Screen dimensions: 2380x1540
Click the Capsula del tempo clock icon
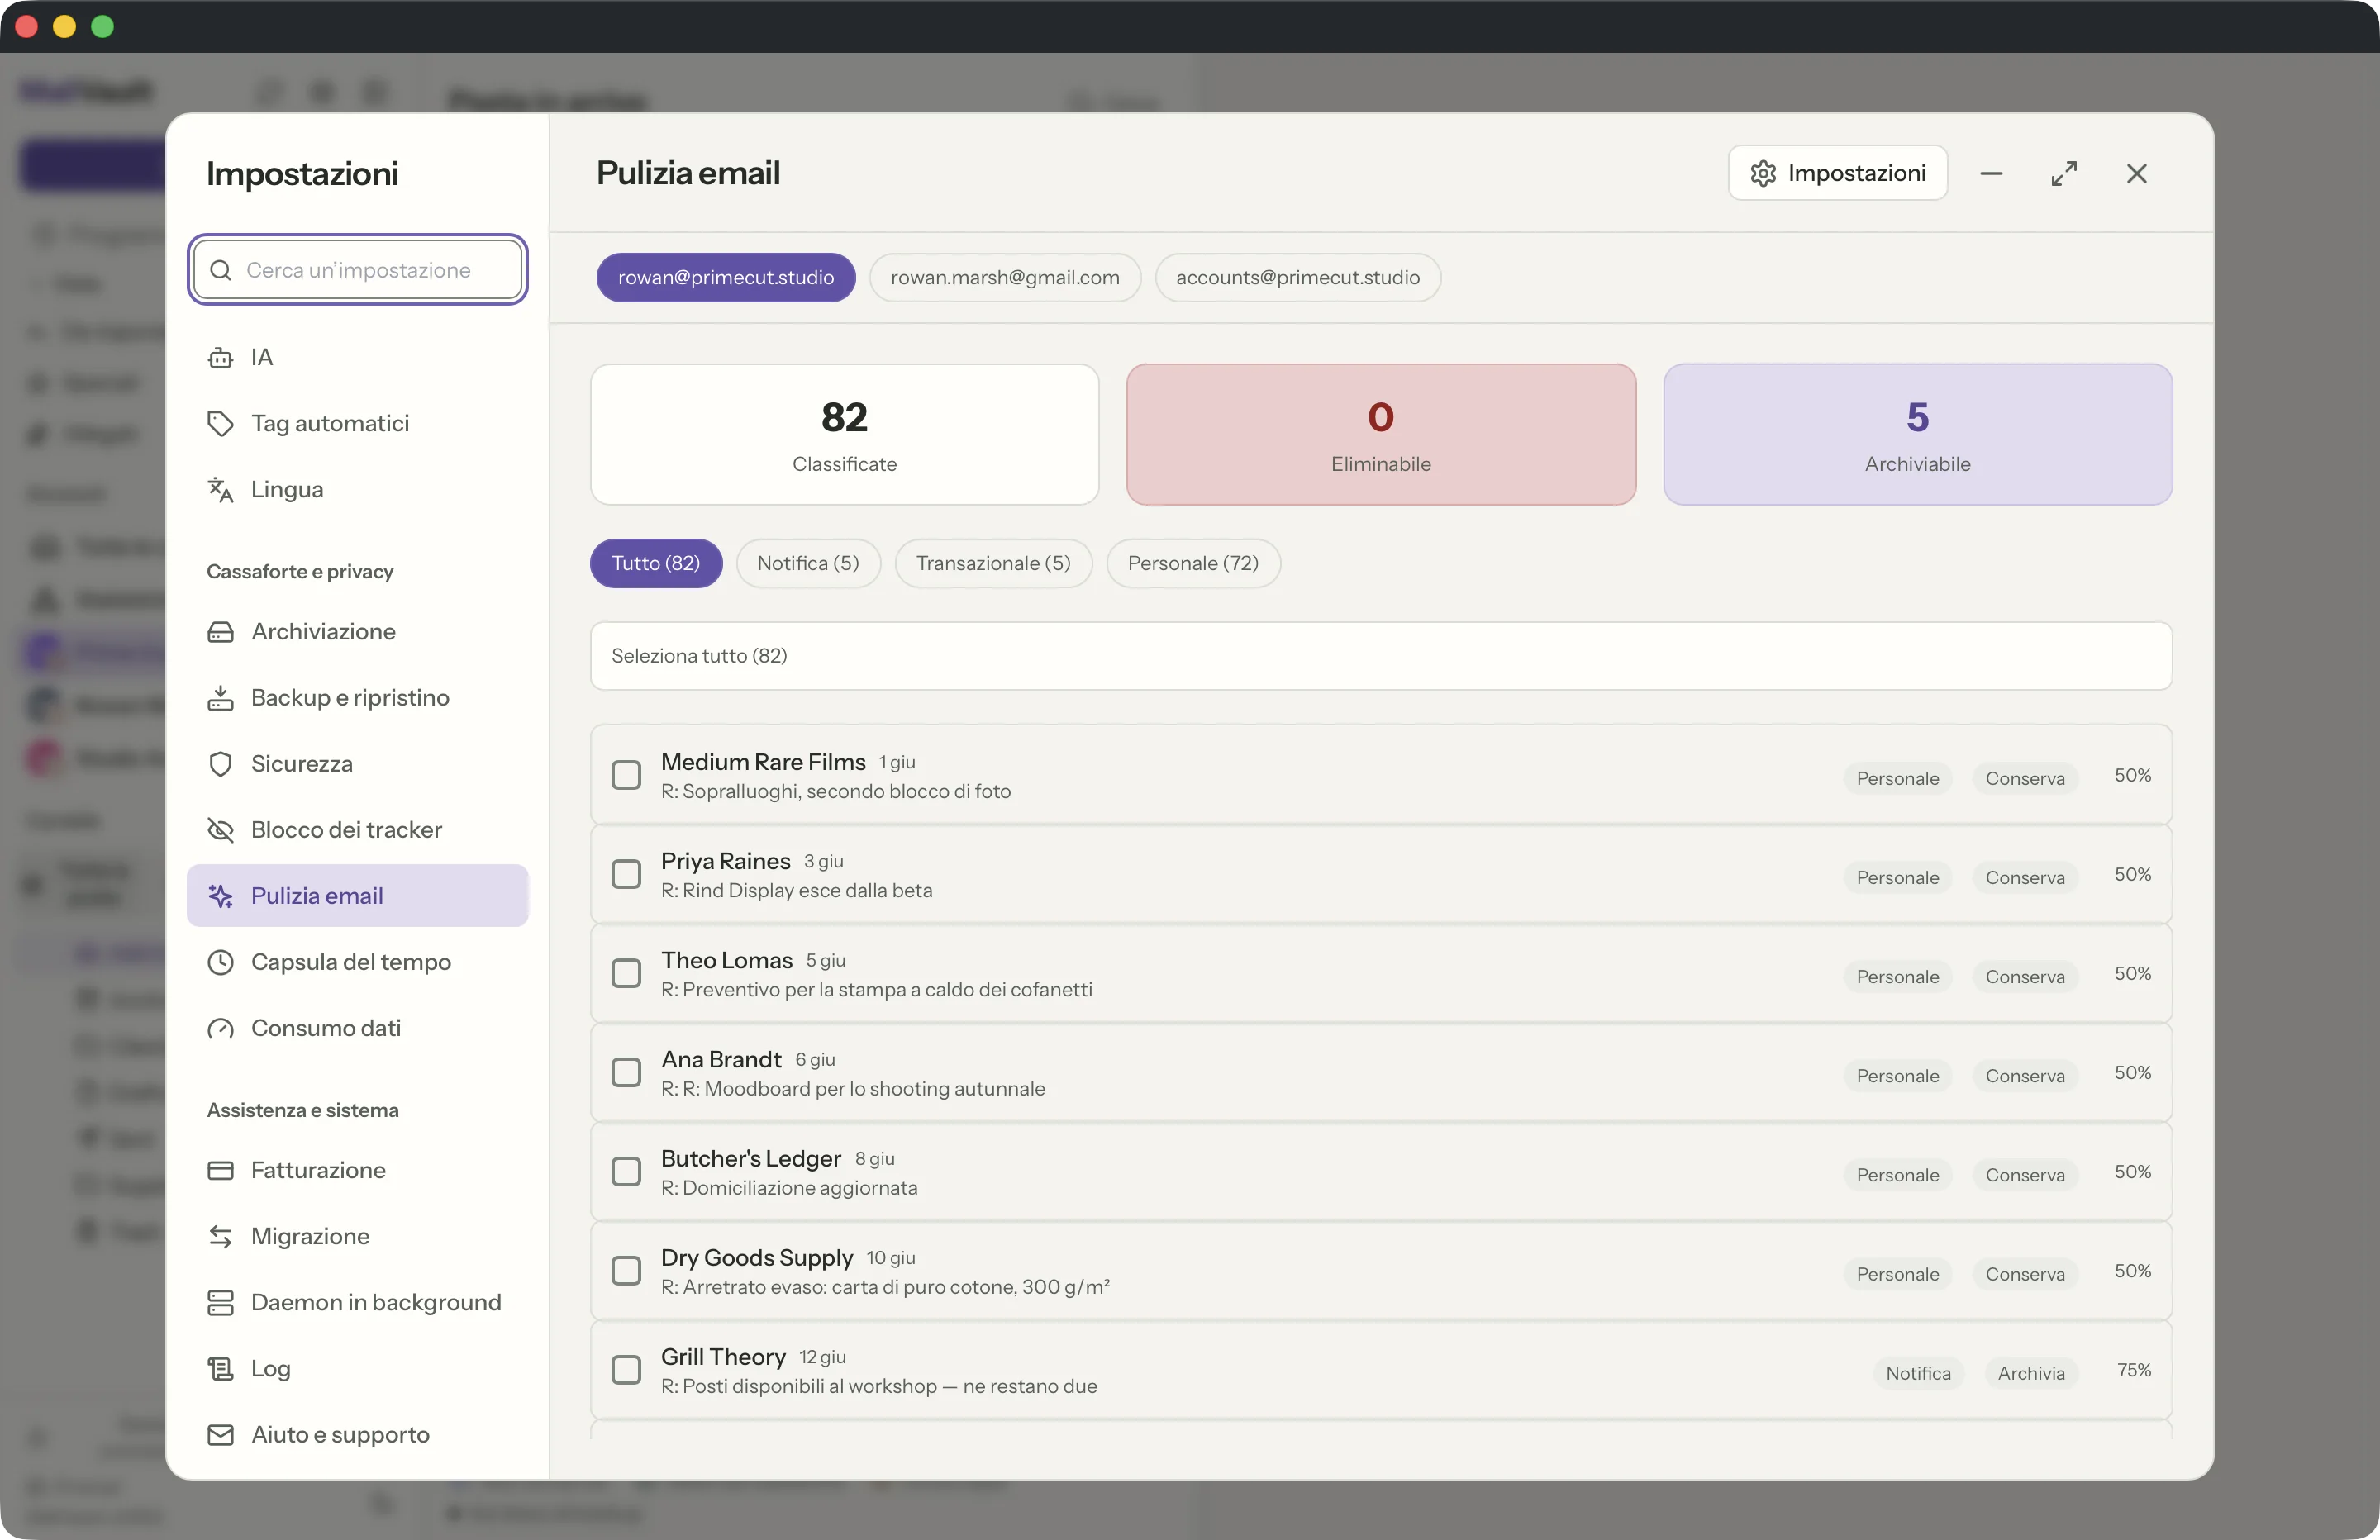click(220, 961)
